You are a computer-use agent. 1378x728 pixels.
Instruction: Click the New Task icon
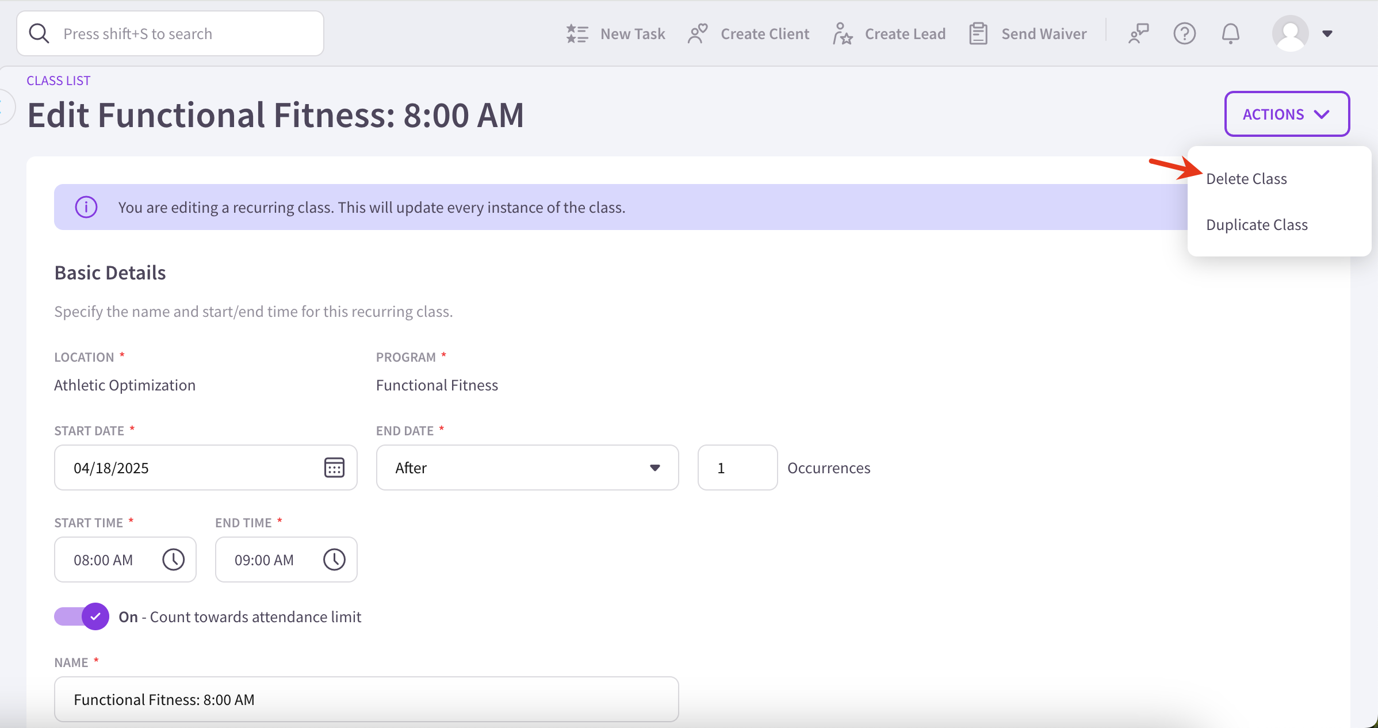tap(577, 34)
